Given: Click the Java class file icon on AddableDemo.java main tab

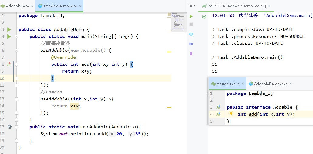Looking at the screenshot, I should 40,6.
